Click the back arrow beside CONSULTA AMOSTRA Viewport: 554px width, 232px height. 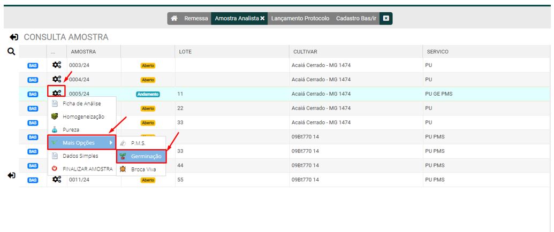[14, 37]
